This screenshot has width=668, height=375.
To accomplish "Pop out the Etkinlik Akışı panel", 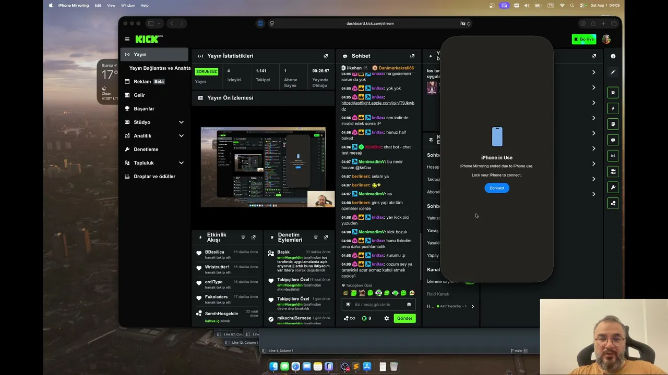I will [254, 238].
